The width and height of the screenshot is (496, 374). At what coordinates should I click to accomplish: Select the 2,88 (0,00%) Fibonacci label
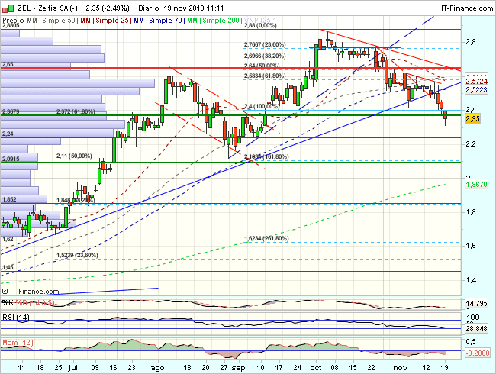pos(260,25)
